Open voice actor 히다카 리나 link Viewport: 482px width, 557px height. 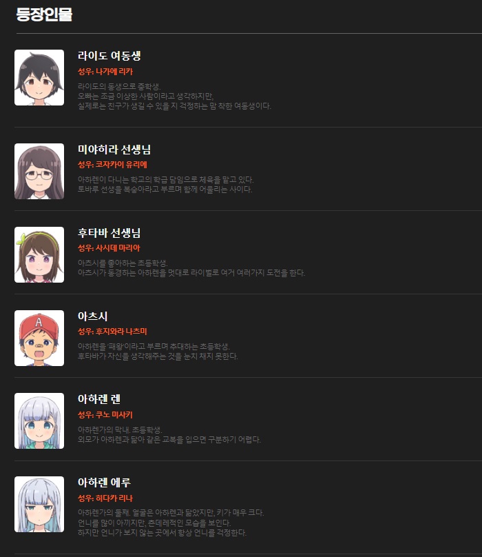114,498
